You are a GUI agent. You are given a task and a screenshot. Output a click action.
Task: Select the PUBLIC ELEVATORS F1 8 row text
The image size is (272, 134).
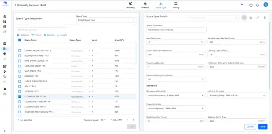36,81
